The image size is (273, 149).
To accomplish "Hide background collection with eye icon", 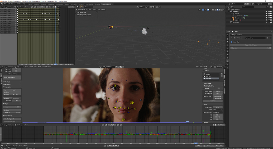I will [x=269, y=22].
